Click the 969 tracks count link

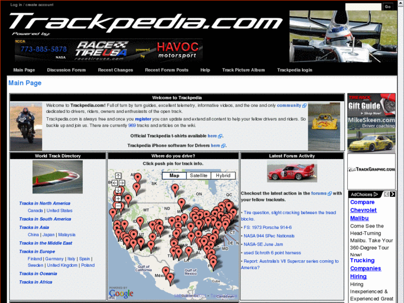(132, 125)
